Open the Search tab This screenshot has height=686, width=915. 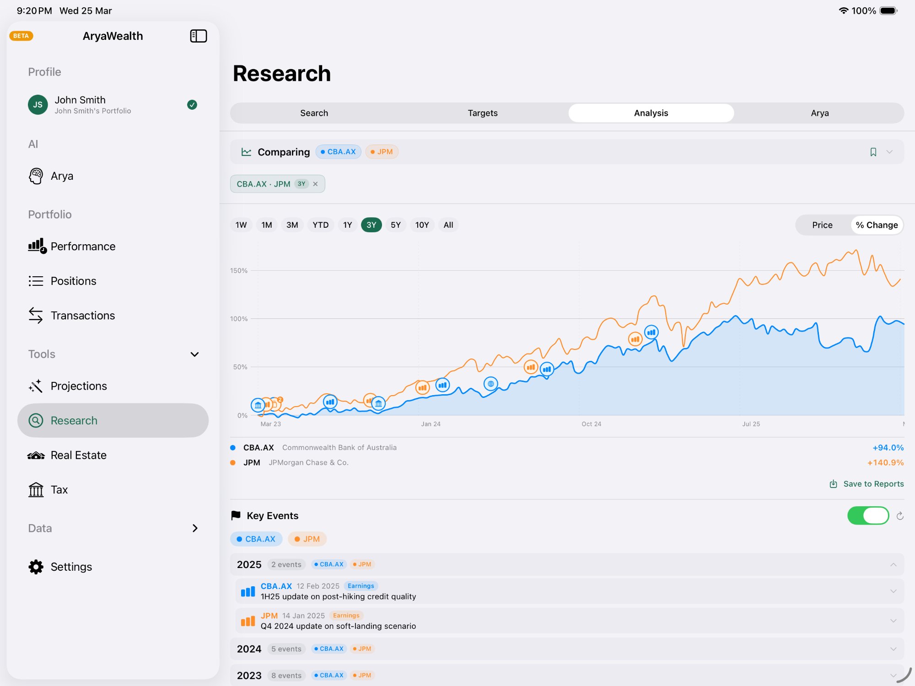314,113
